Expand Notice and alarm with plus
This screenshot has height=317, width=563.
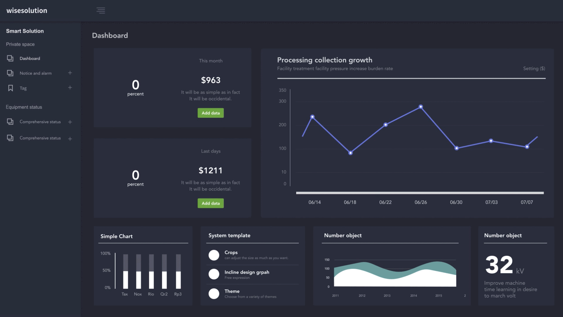[70, 73]
